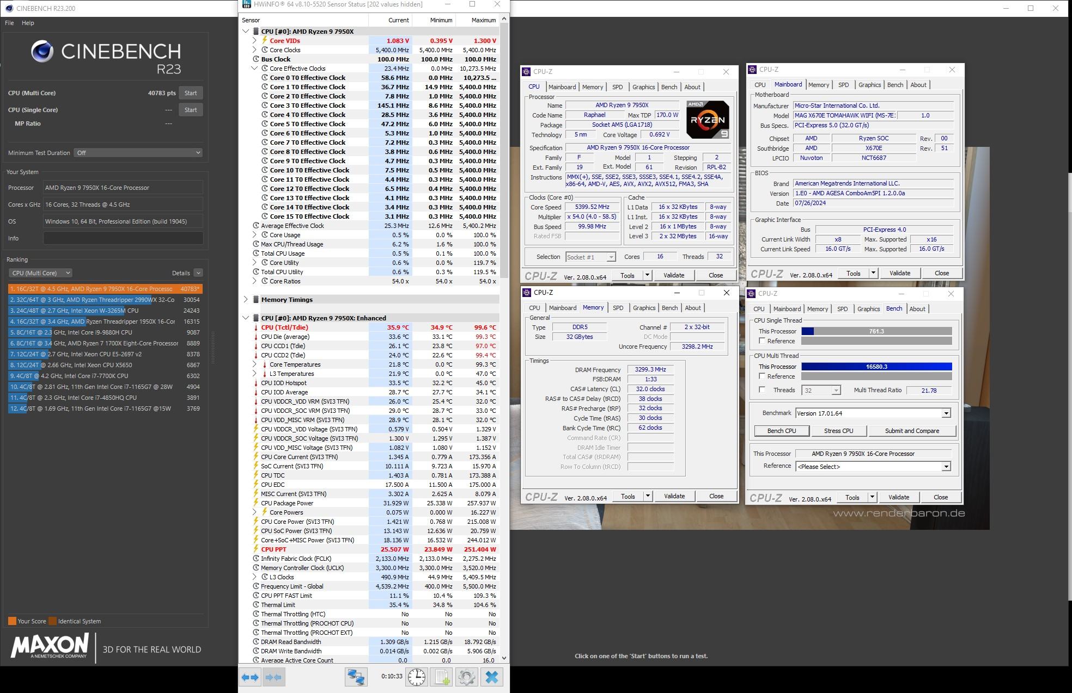Screen dimensions: 1072x693
Task: Open Cinebench File menu
Action: click(9, 23)
